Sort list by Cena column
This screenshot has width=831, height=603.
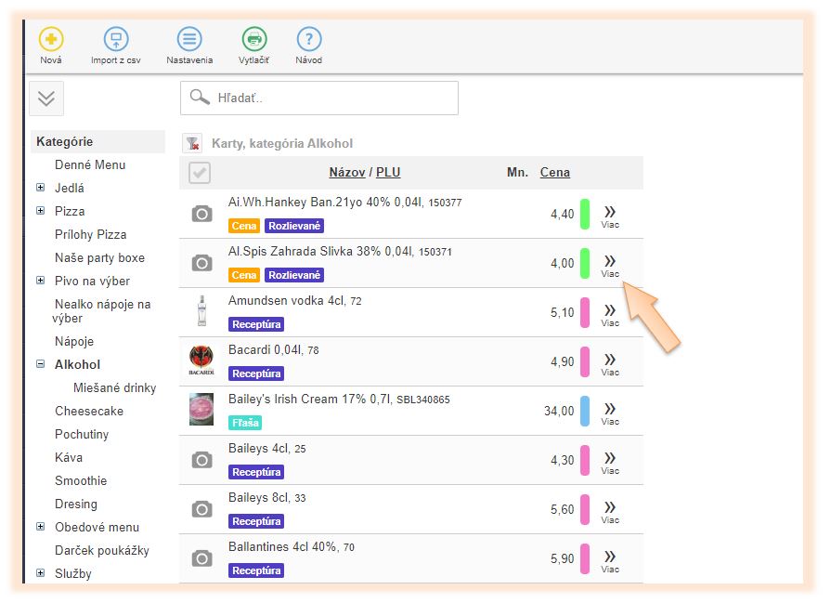[554, 172]
